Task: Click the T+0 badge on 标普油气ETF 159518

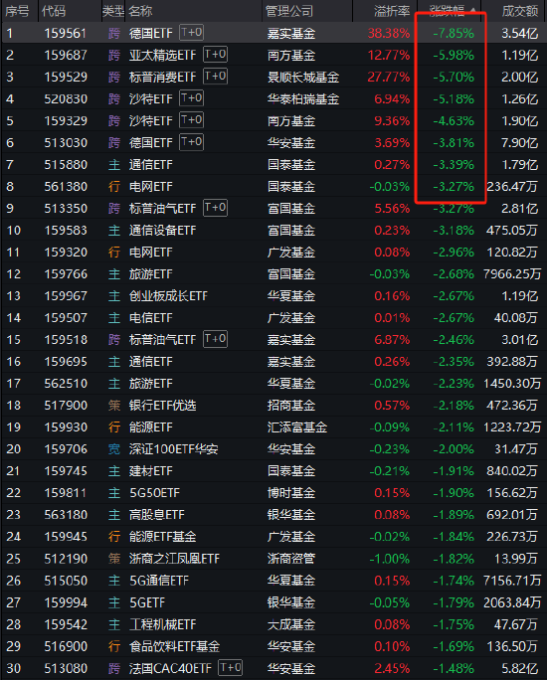Action: point(215,339)
